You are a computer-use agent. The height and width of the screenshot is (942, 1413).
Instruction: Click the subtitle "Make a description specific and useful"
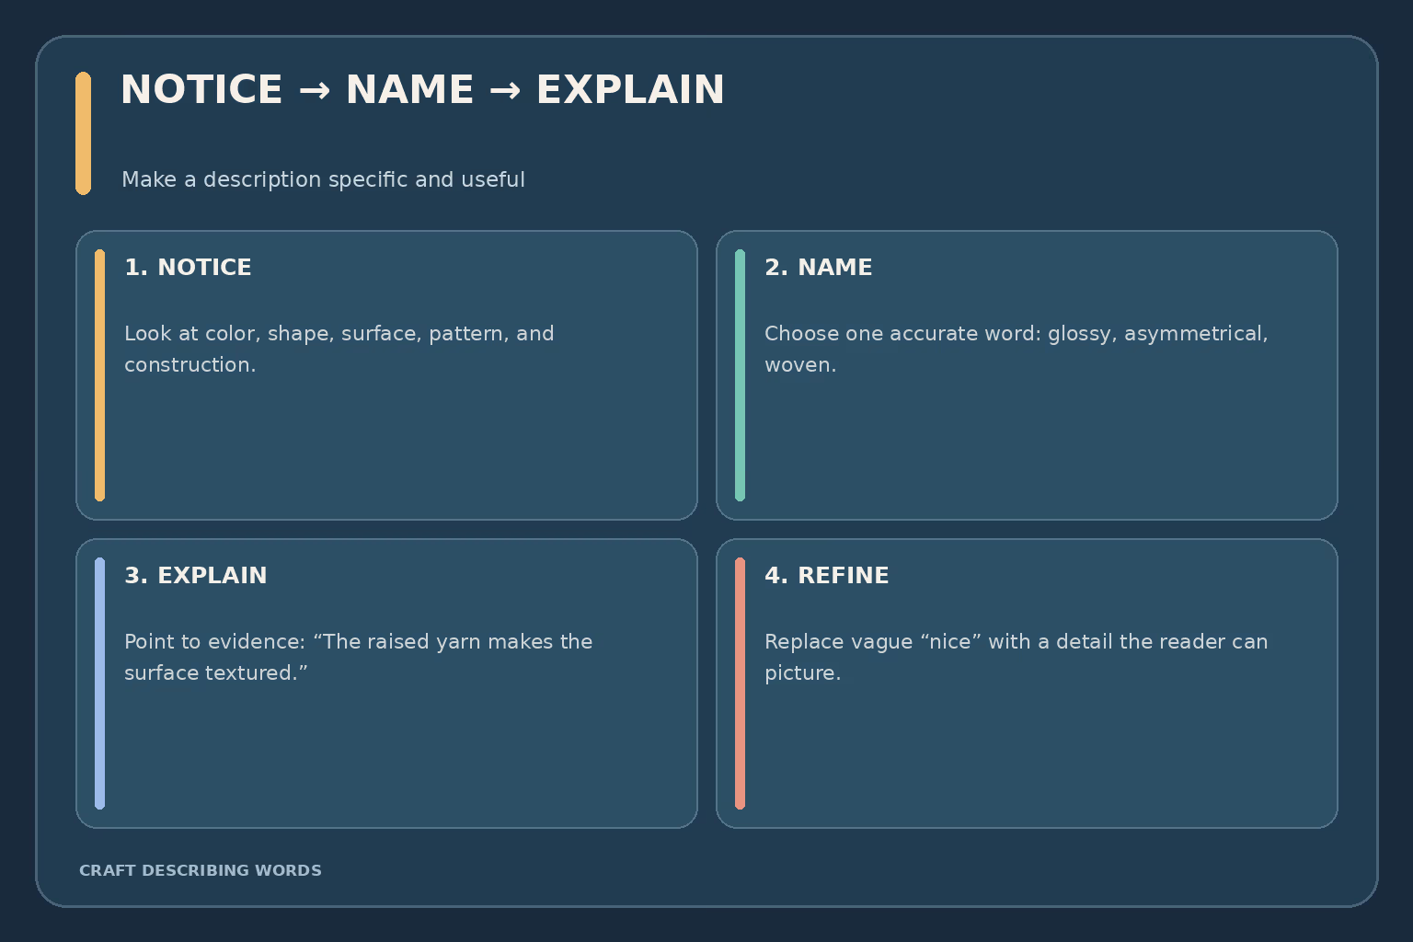(323, 179)
